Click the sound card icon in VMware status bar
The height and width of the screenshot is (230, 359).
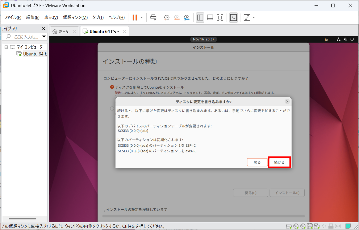(324, 226)
